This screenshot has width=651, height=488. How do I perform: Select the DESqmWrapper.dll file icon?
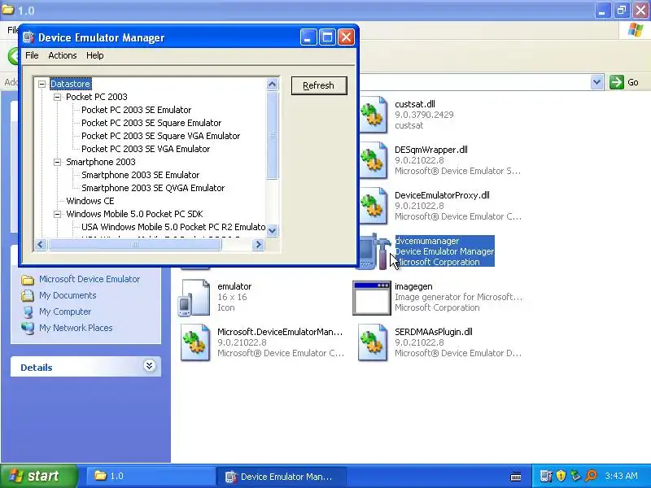click(x=373, y=160)
